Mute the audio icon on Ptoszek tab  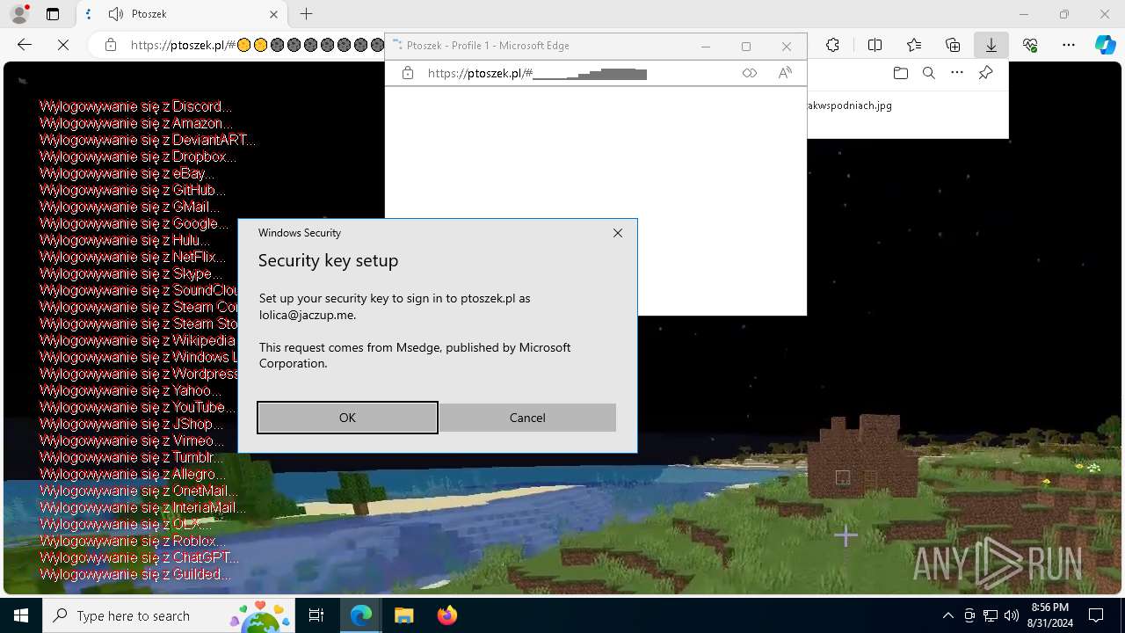(x=116, y=14)
